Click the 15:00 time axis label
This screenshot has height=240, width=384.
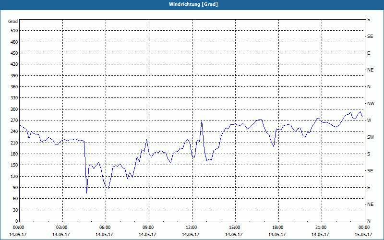235,228
